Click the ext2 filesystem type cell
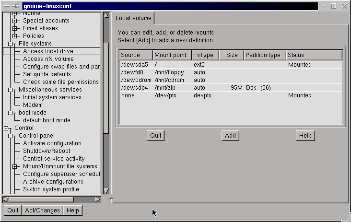This screenshot has height=222, width=351. point(199,65)
